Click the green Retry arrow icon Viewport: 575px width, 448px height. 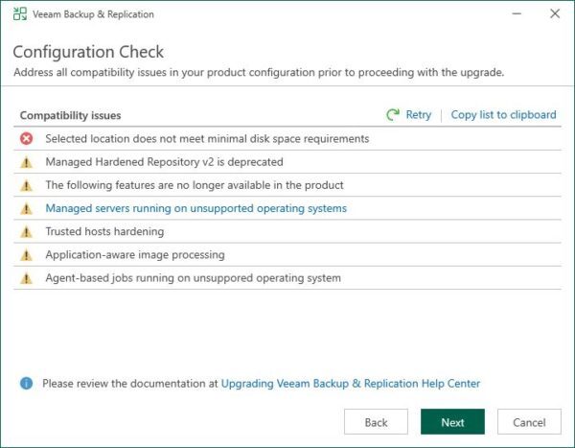(393, 114)
